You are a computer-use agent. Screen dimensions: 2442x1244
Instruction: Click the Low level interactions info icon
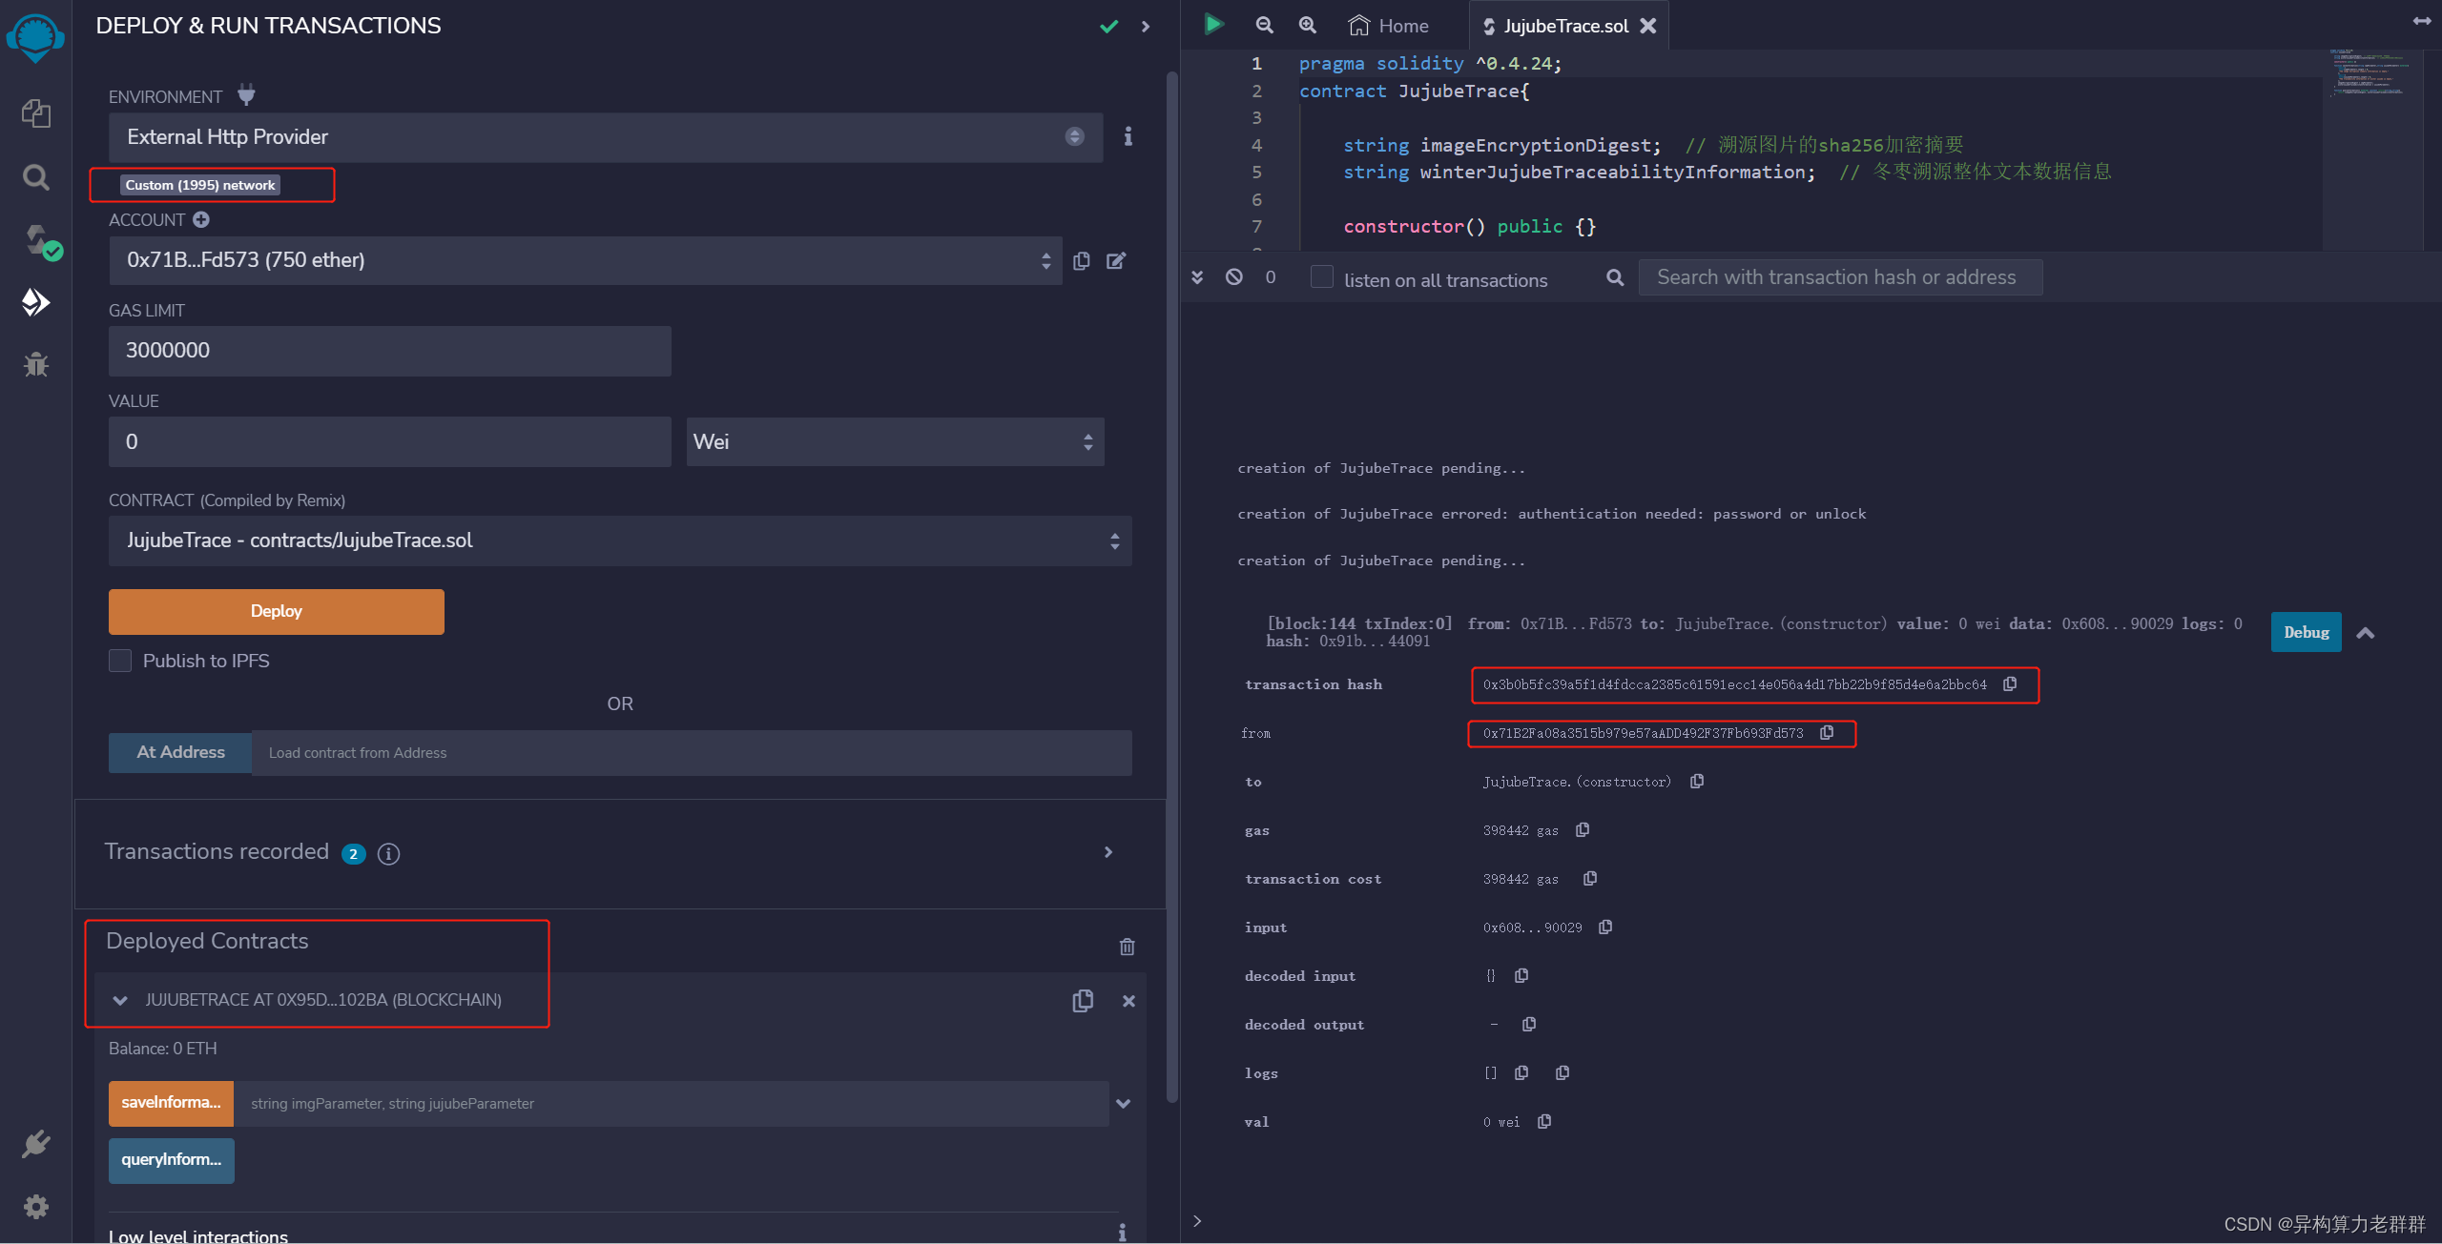1123,1233
